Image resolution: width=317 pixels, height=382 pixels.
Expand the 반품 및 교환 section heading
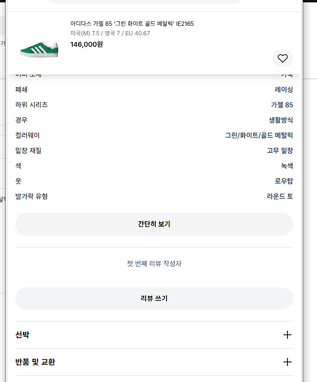click(x=35, y=362)
